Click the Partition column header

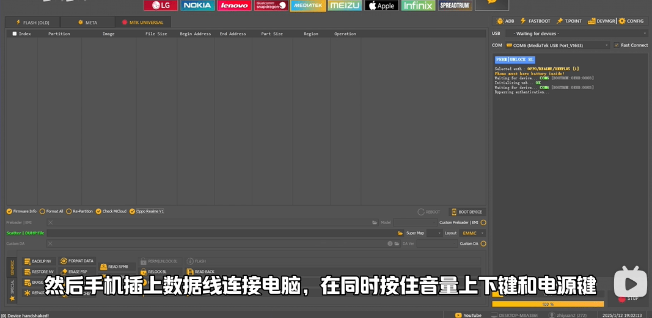point(59,34)
